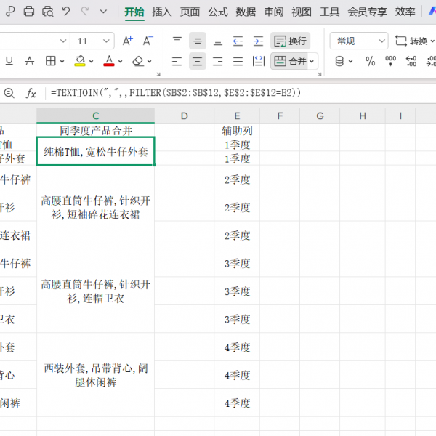Click the 转换 button
Viewport: 436px width, 436px height.
point(411,41)
